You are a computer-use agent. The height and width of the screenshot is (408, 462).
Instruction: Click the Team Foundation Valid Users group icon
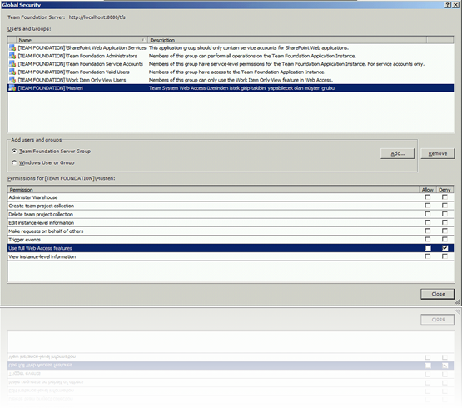tap(12, 72)
